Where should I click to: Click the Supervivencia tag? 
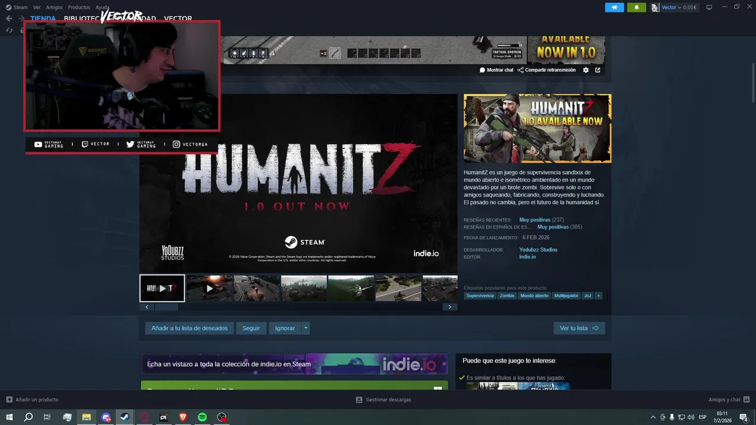point(480,296)
